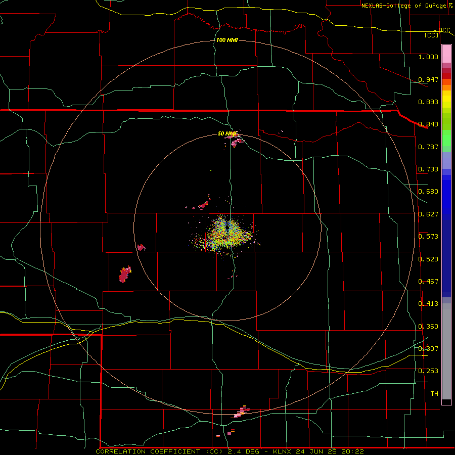Viewport: 455px width, 455px height.
Task: Click the dark red echo southwest of radar
Action: click(125, 275)
